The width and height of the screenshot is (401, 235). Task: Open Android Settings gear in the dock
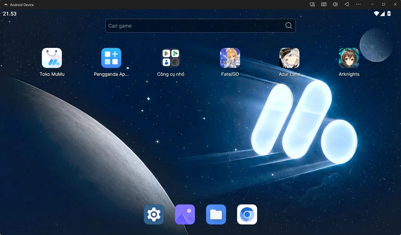tap(154, 214)
